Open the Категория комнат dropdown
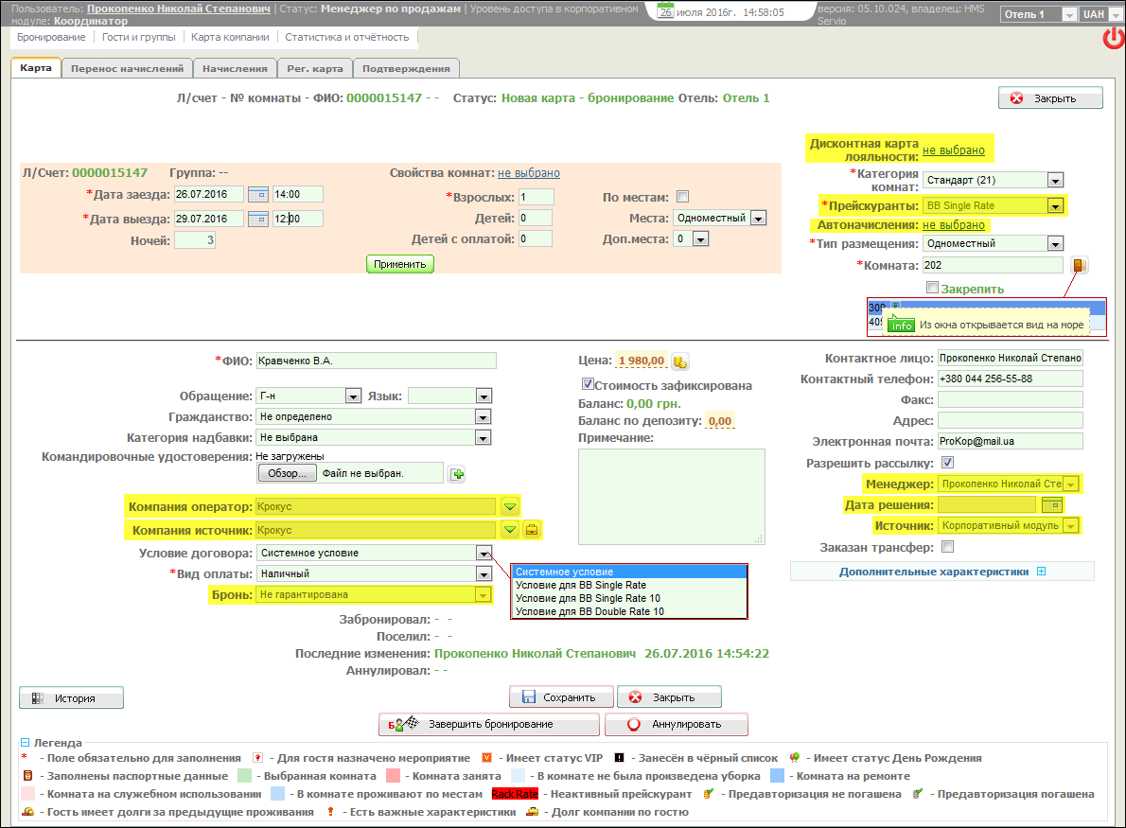This screenshot has height=828, width=1126. point(1055,180)
